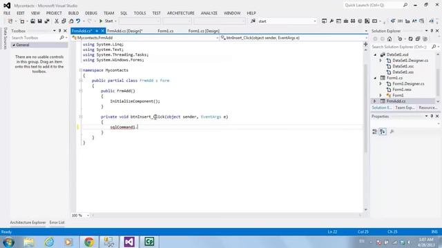Click the Quick Launch search magnifier

(x=405, y=5)
